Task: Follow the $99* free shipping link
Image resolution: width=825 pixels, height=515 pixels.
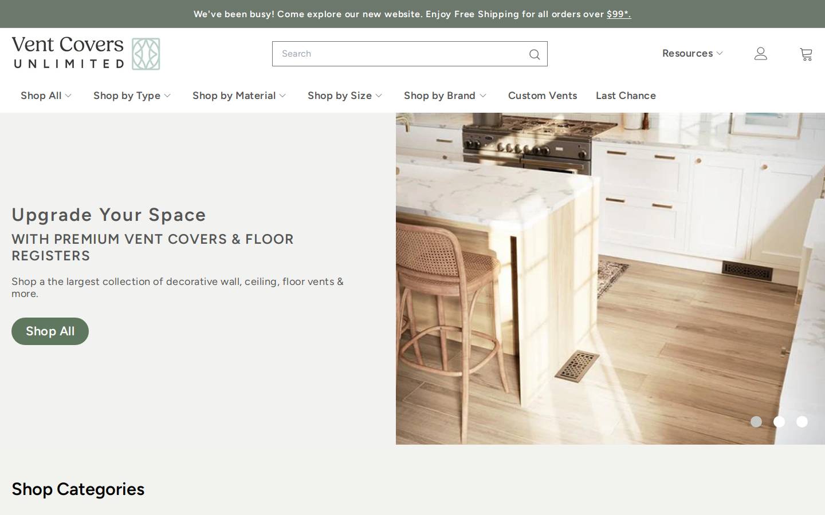Action: pos(619,14)
